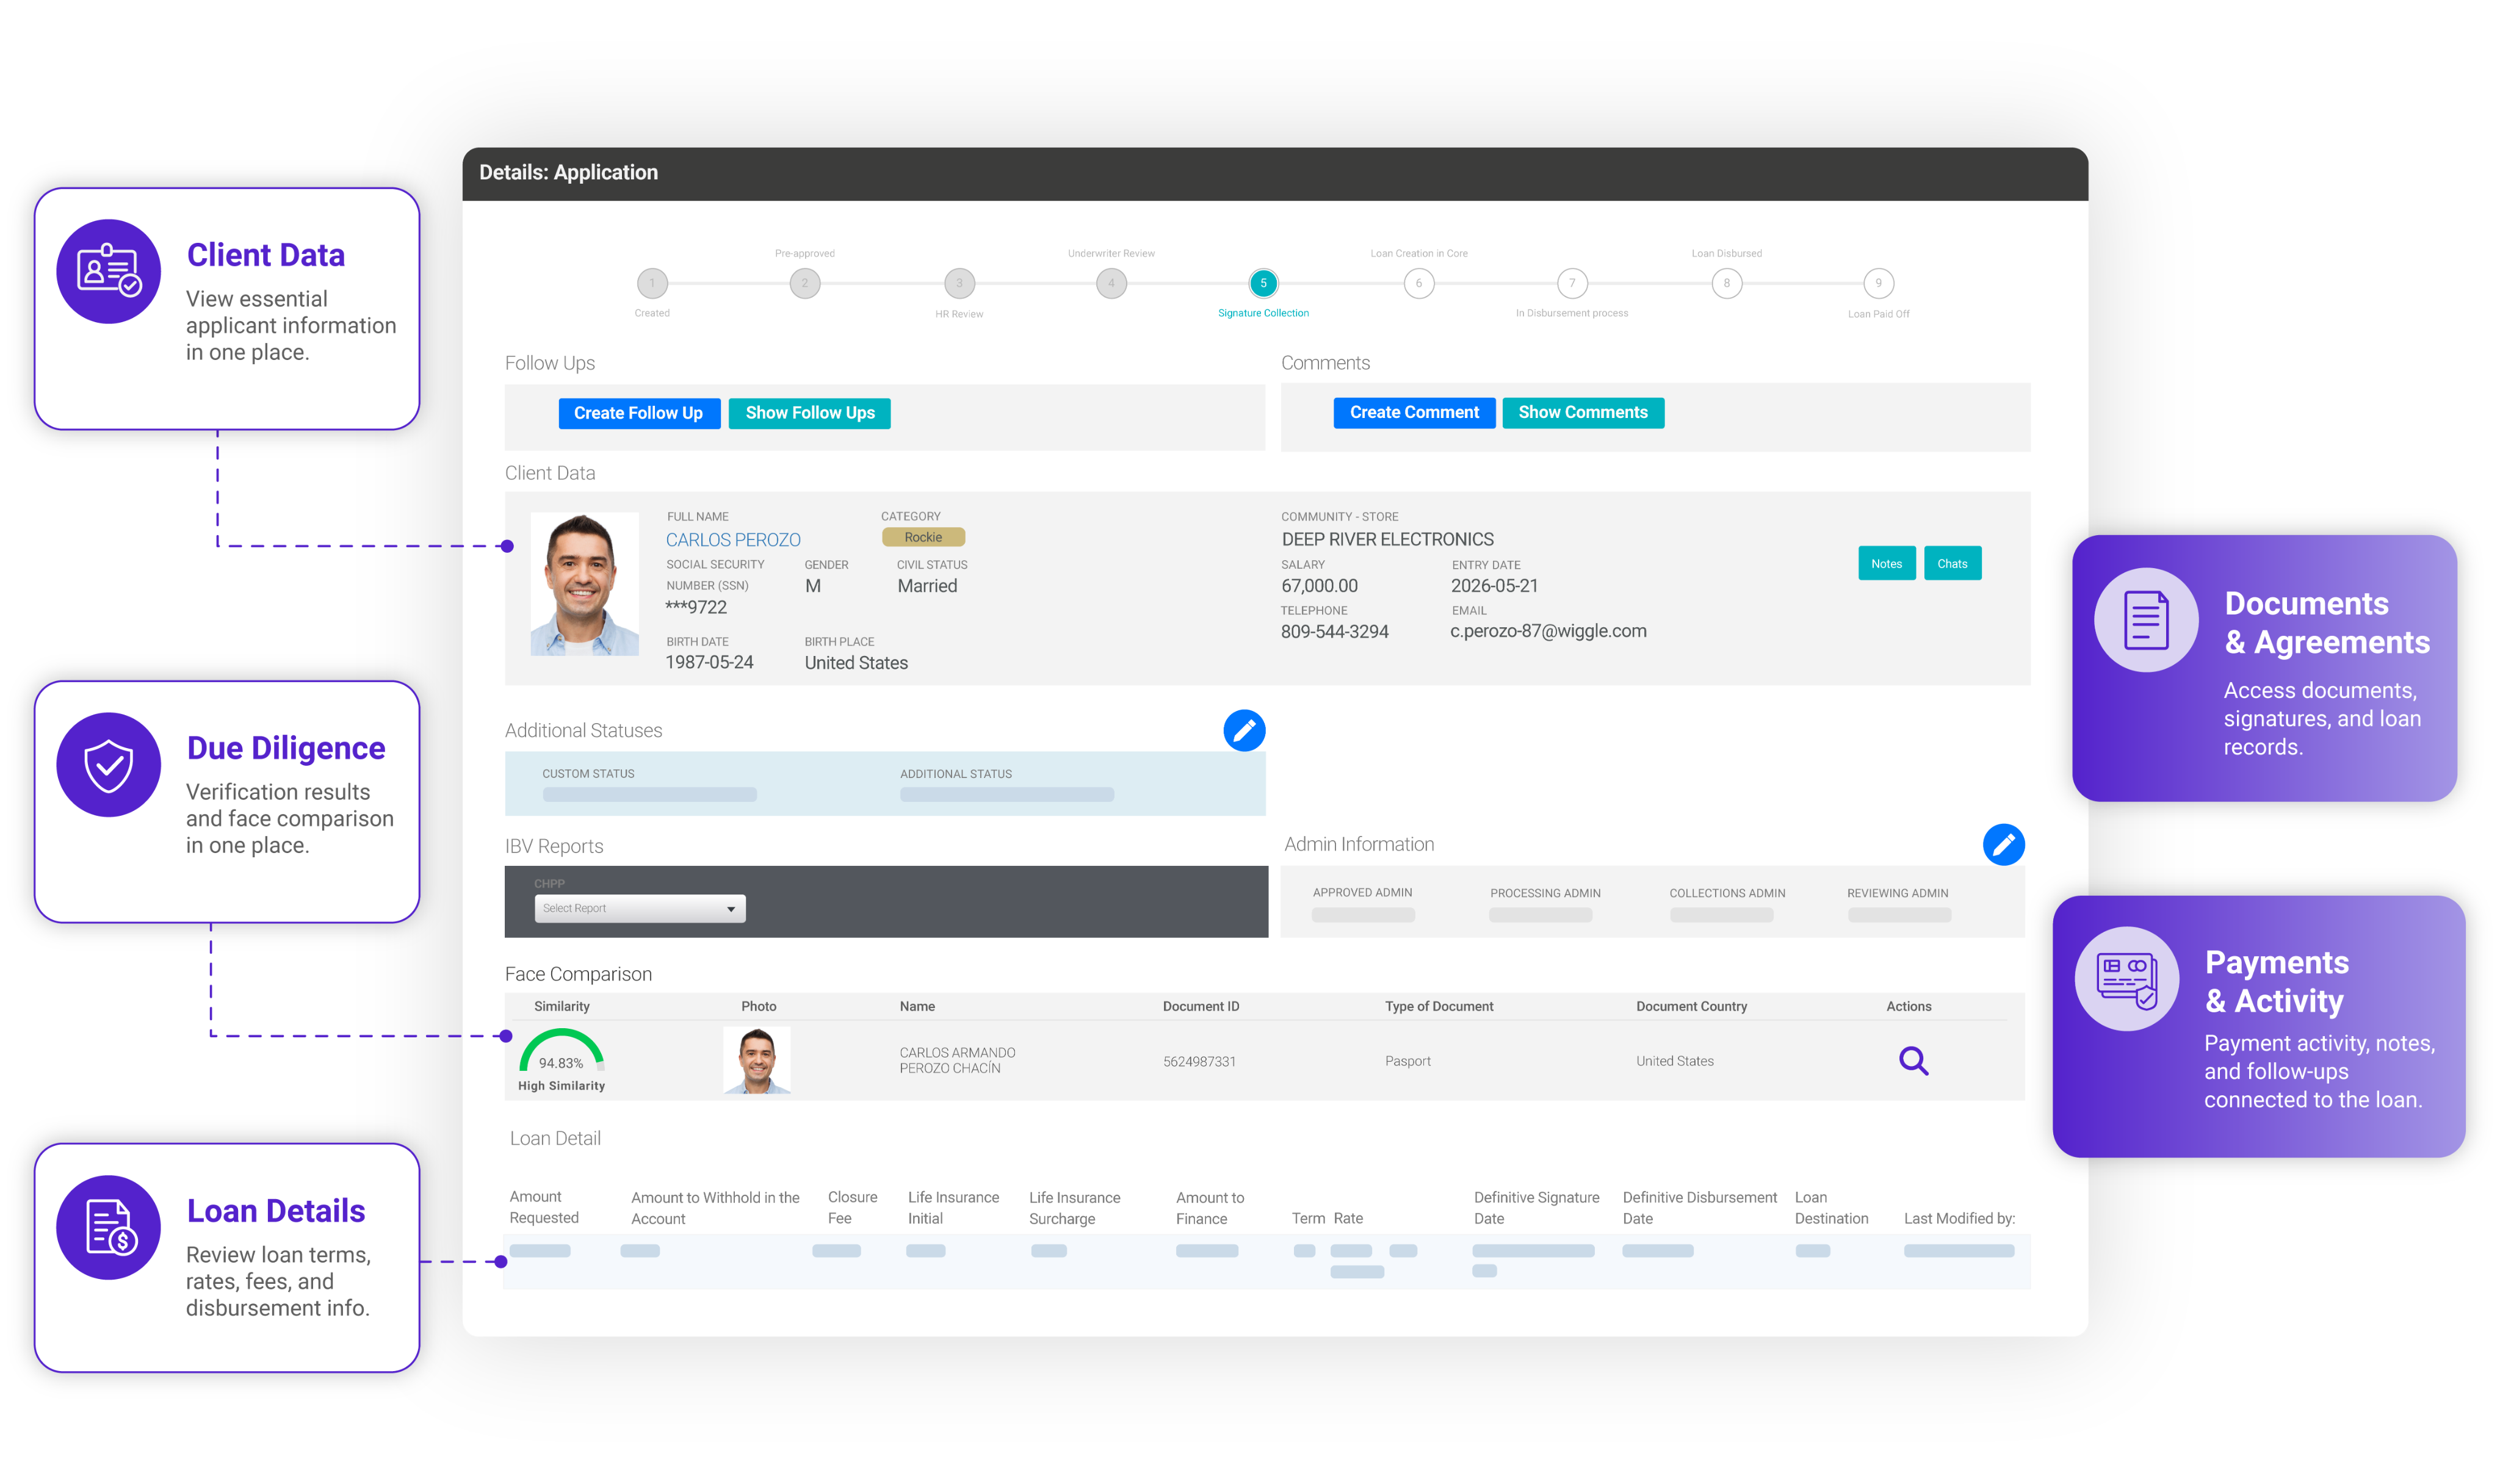Click the telephone 809-544-3294
Image resolution: width=2500 pixels, height=1484 pixels.
point(1334,632)
